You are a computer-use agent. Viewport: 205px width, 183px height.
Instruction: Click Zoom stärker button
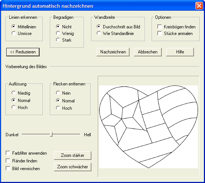point(73,155)
